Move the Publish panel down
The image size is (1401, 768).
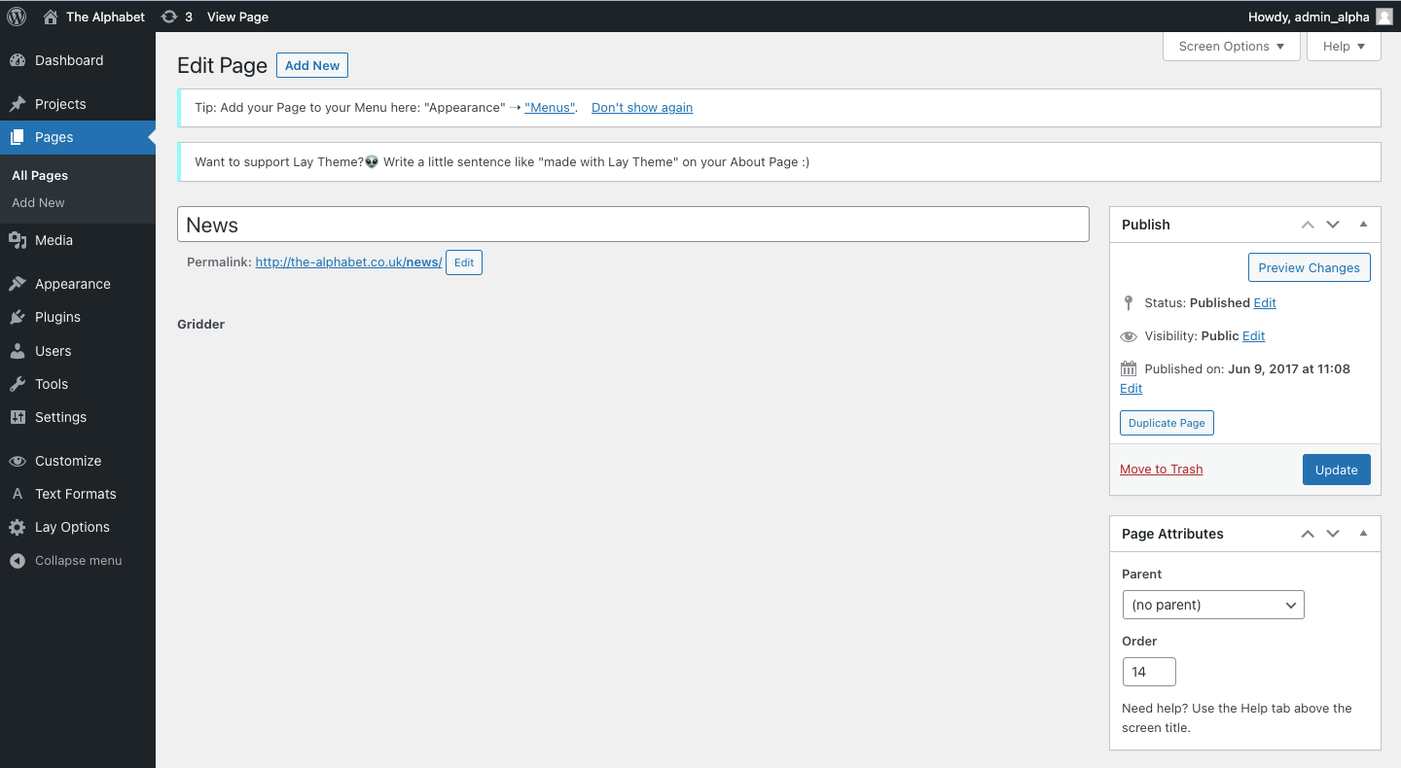click(x=1333, y=225)
